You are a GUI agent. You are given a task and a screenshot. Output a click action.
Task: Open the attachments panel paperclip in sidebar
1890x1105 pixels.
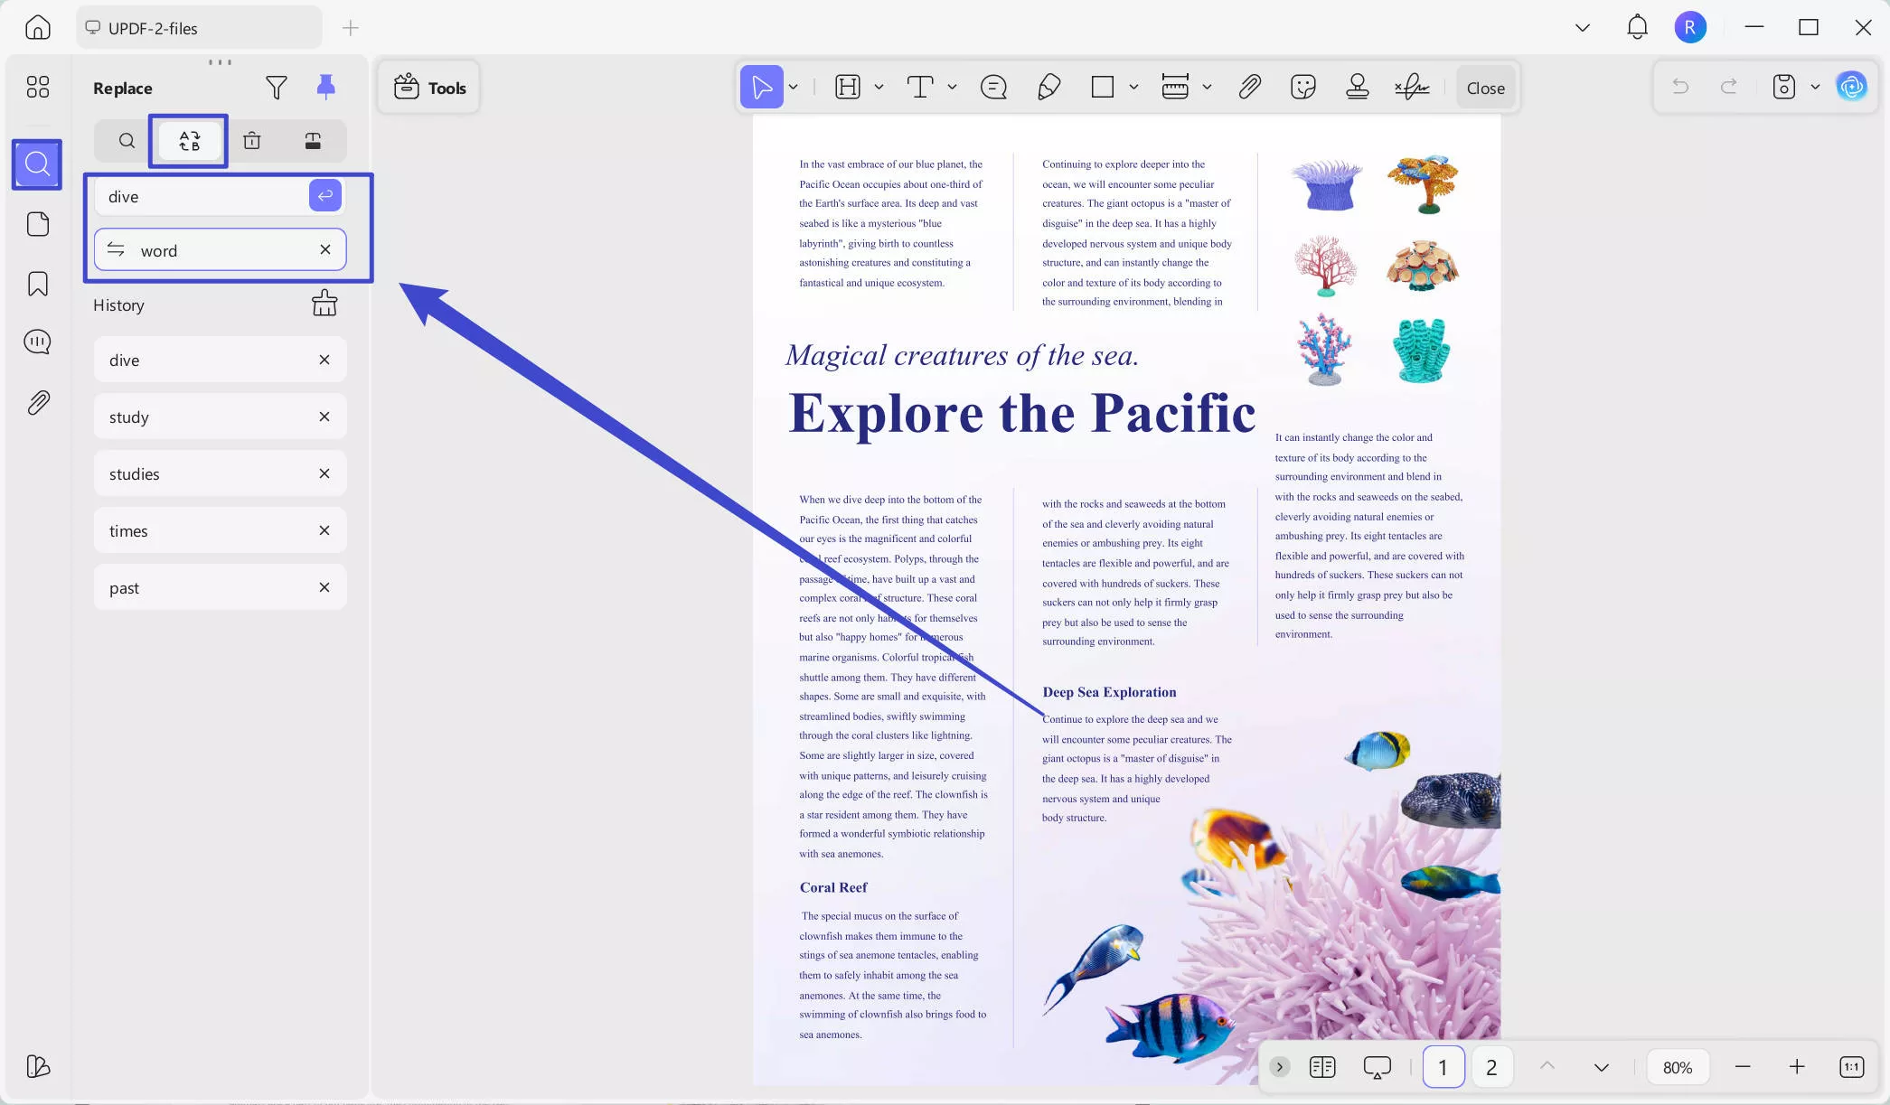[38, 402]
